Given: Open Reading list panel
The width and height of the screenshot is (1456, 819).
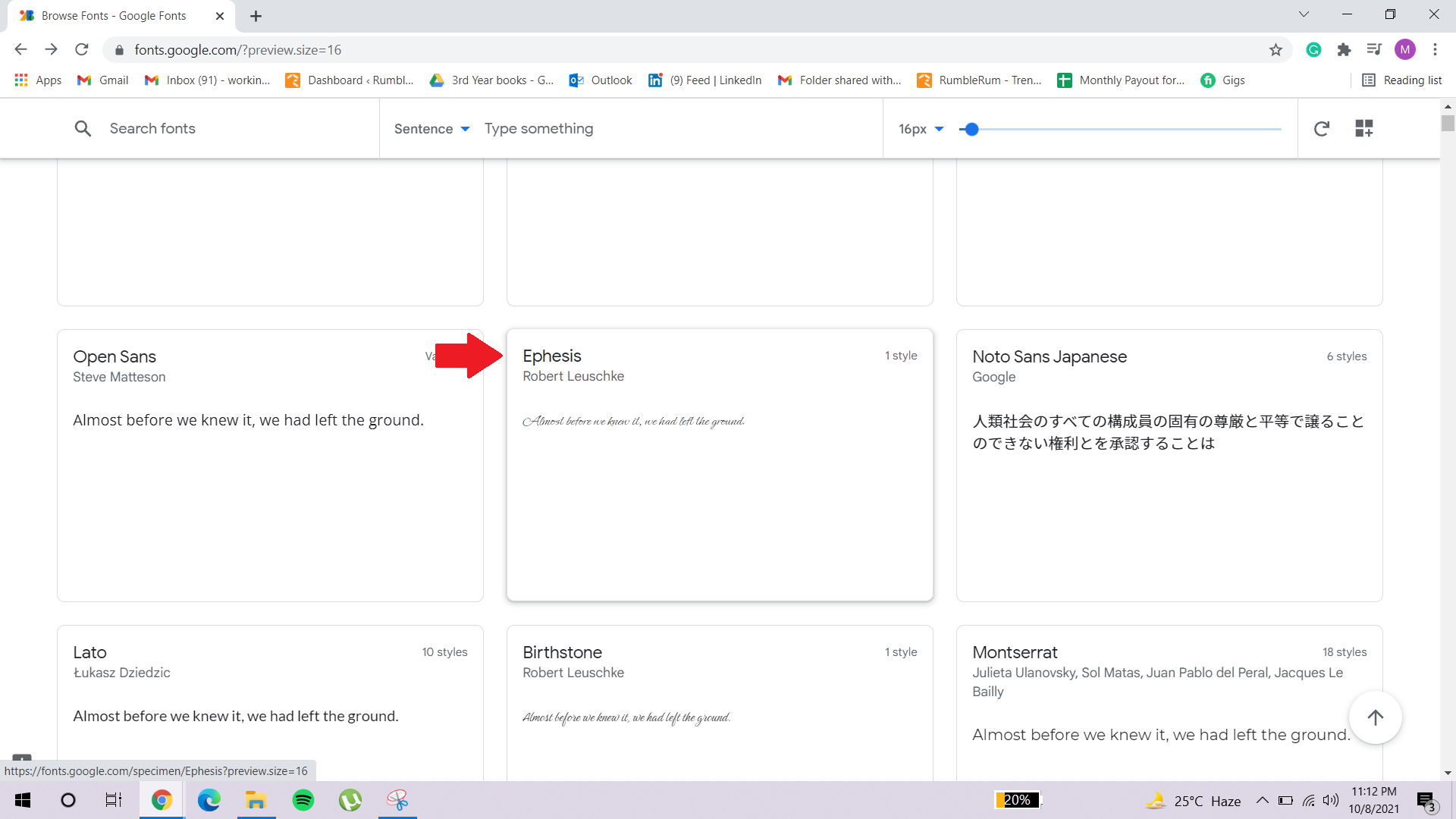Looking at the screenshot, I should [1402, 80].
